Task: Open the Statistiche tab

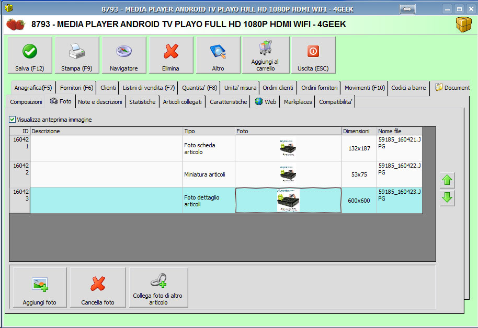Action: (x=142, y=102)
